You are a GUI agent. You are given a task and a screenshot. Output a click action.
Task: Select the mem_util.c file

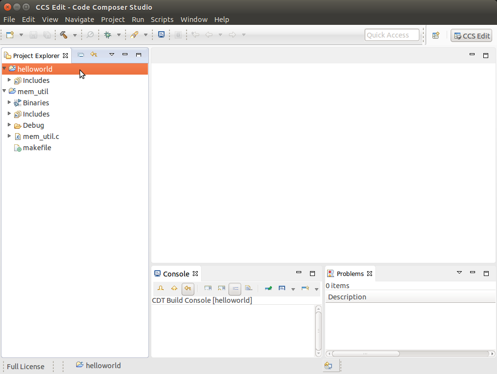click(41, 137)
